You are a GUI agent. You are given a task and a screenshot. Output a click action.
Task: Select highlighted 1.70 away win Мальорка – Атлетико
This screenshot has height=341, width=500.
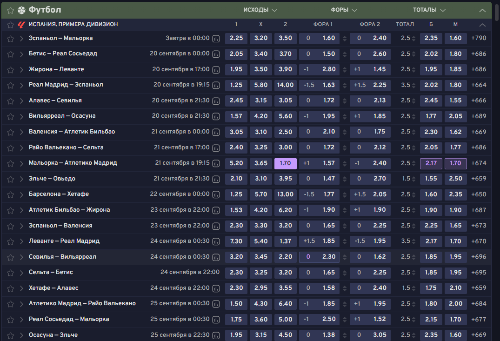pos(286,163)
